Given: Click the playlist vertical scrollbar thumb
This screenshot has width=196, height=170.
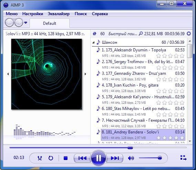Looking at the screenshot, I should click(190, 51).
